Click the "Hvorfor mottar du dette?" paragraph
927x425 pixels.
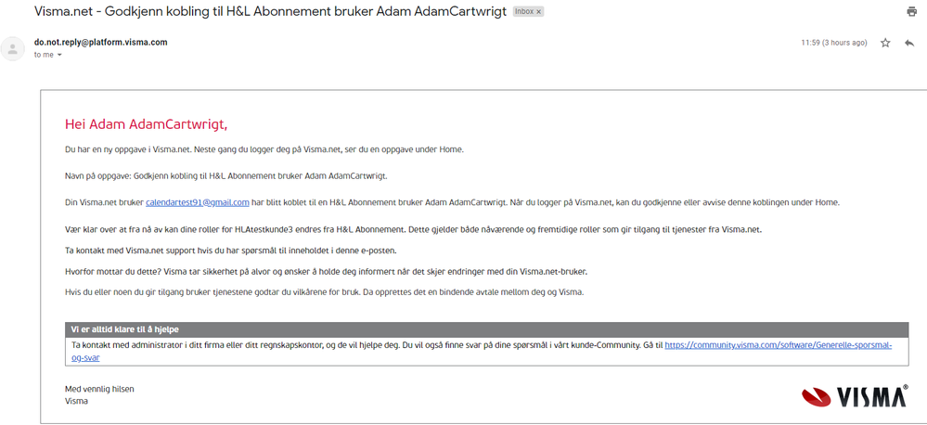[x=326, y=271]
